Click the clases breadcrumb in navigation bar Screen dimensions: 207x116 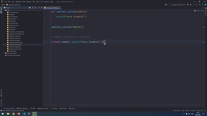tap(3, 5)
